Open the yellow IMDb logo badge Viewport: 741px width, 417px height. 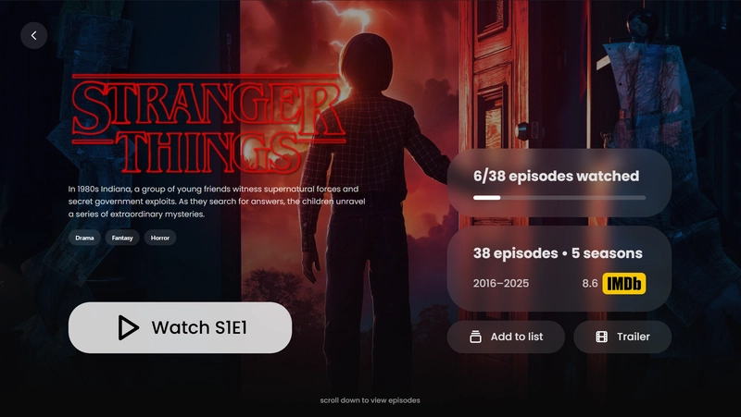tap(623, 284)
